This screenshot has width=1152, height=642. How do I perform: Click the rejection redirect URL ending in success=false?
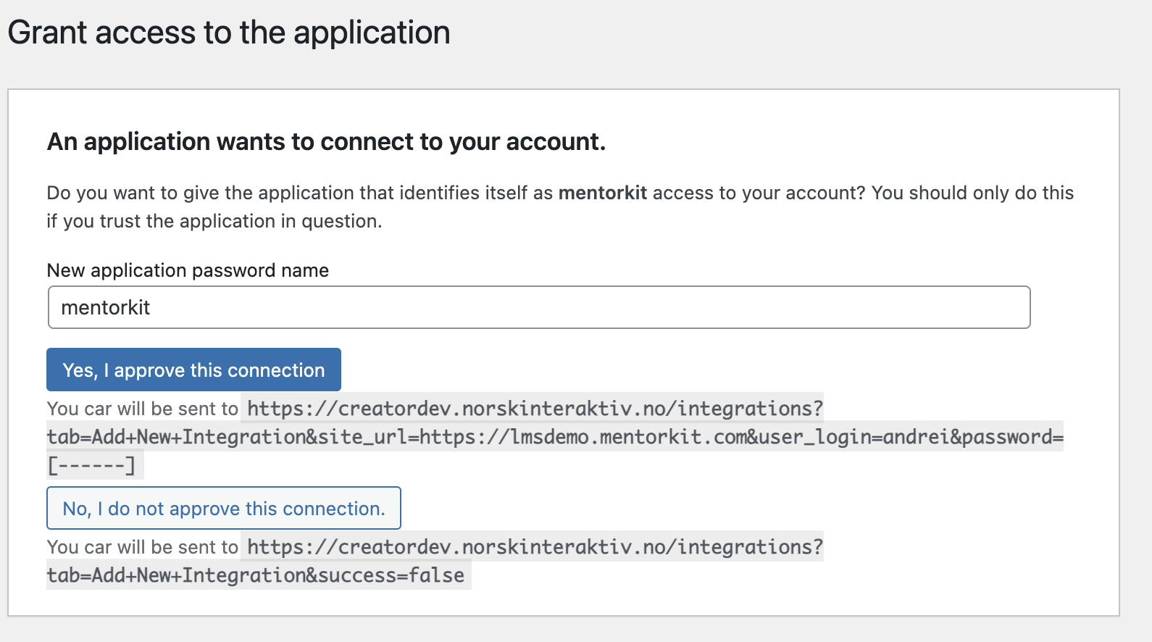(435, 561)
